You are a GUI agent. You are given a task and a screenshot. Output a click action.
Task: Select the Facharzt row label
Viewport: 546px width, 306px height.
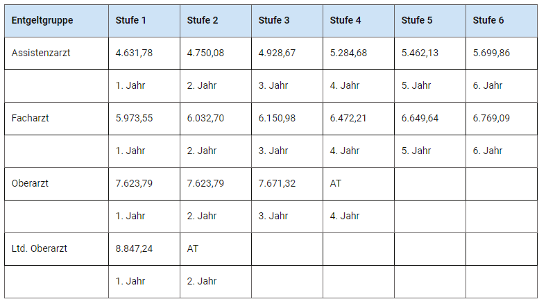[31, 118]
